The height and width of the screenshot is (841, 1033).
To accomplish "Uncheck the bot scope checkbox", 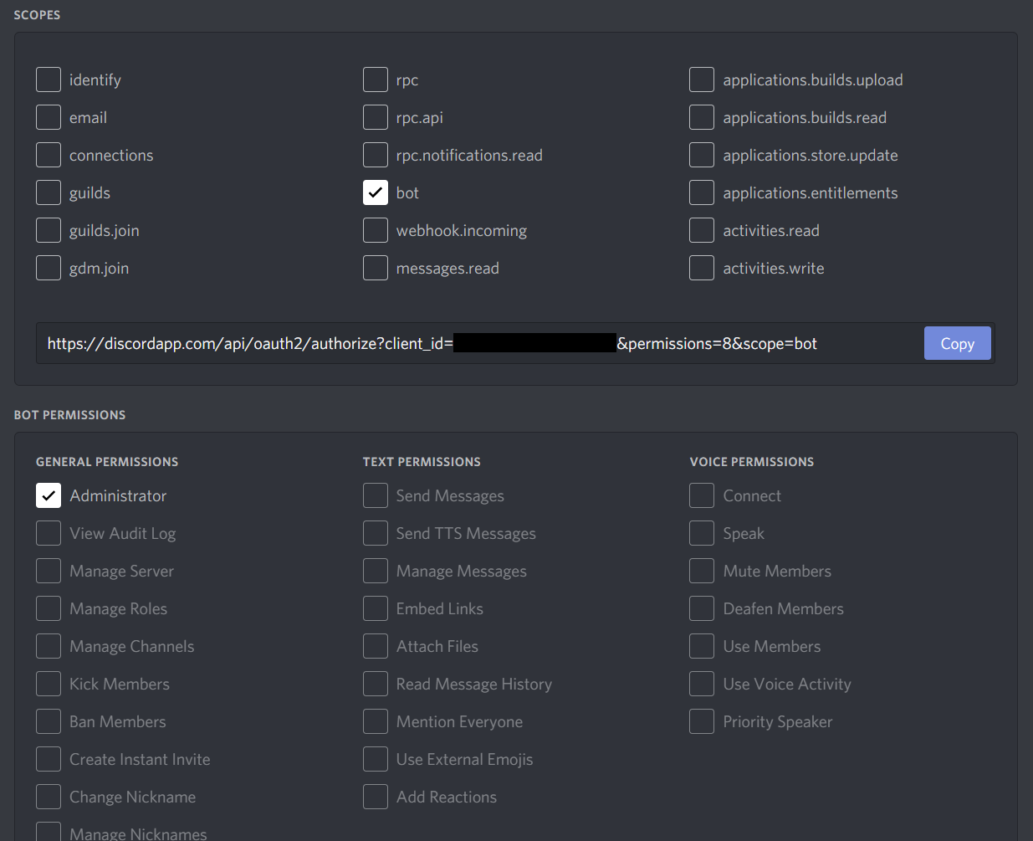I will pyautogui.click(x=376, y=192).
